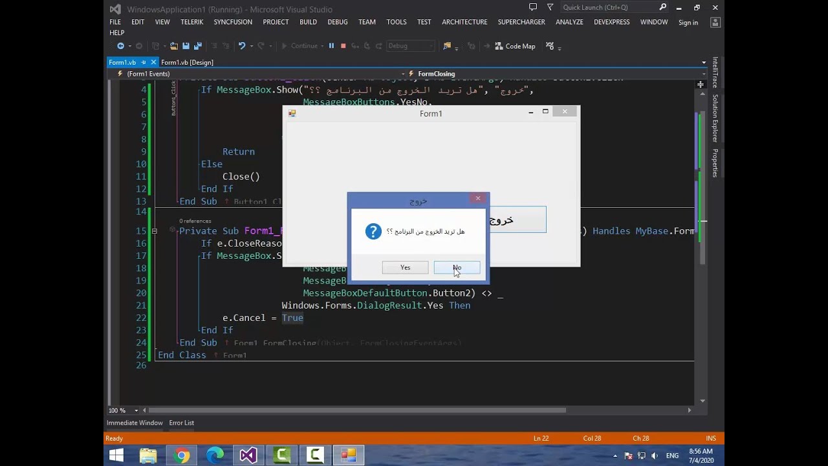Click the Pause (Break All) debug icon
Screen dimensions: 828x466
click(331, 46)
